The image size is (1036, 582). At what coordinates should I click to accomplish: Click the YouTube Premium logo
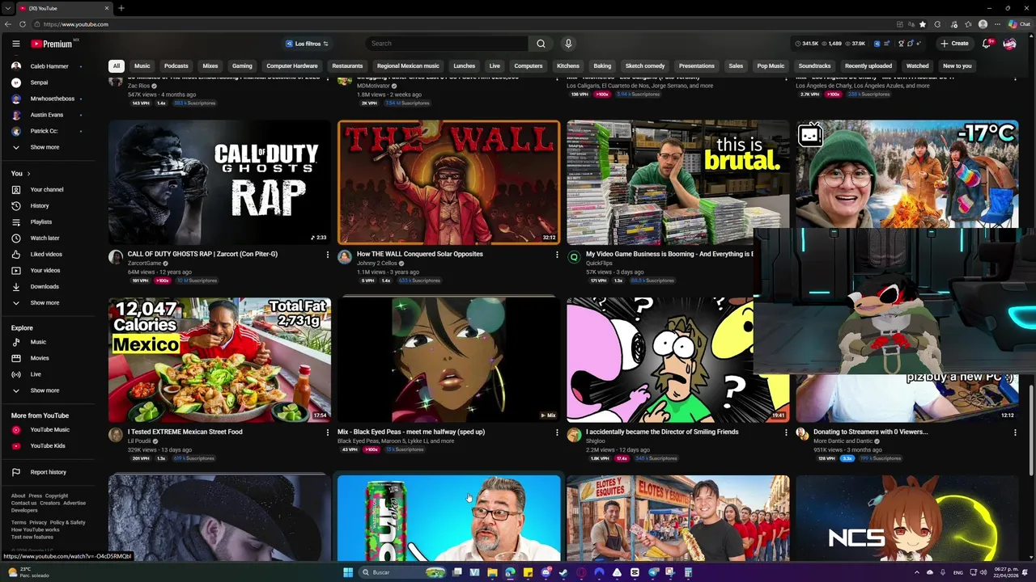coord(53,44)
